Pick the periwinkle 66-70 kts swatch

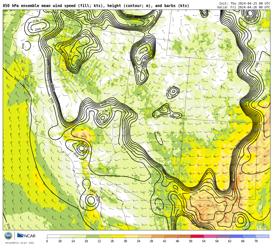coord(249,236)
